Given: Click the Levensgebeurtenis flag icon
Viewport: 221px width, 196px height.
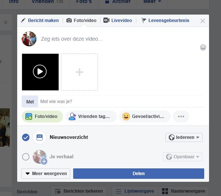Looking at the screenshot, I should tap(144, 20).
